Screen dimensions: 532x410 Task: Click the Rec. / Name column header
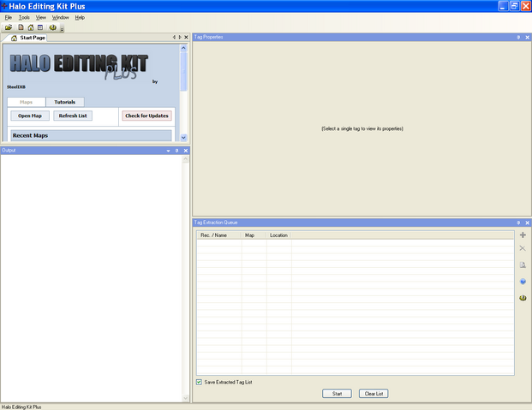(219, 235)
